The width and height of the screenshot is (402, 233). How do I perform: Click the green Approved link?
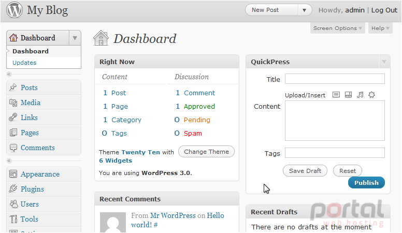199,106
